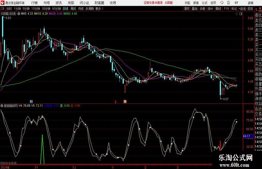The image size is (262, 169).
Task: Switch to 5分钟 period tab
Action: coord(26,9)
